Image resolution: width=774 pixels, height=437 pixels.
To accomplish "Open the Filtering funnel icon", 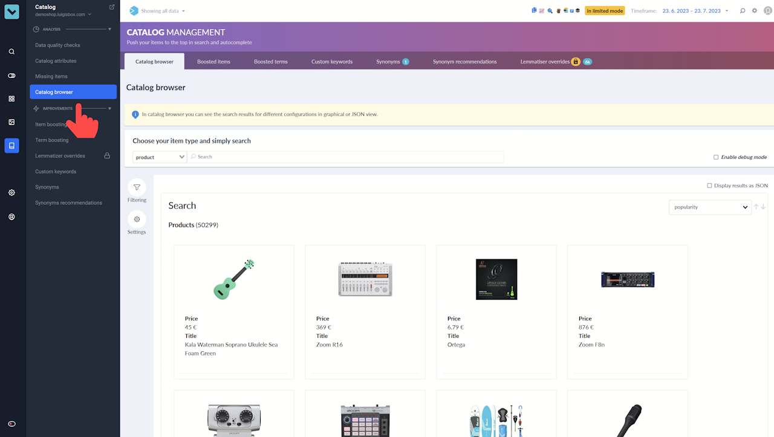I will point(137,187).
